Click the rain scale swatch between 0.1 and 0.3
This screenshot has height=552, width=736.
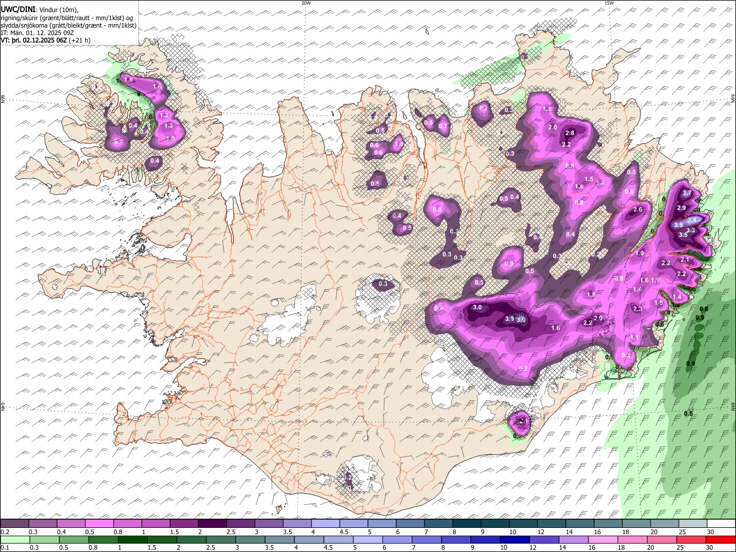tap(14, 540)
